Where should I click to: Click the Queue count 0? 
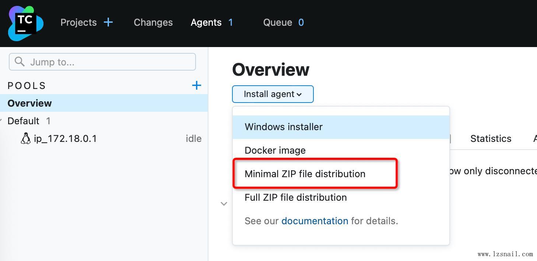coord(301,22)
